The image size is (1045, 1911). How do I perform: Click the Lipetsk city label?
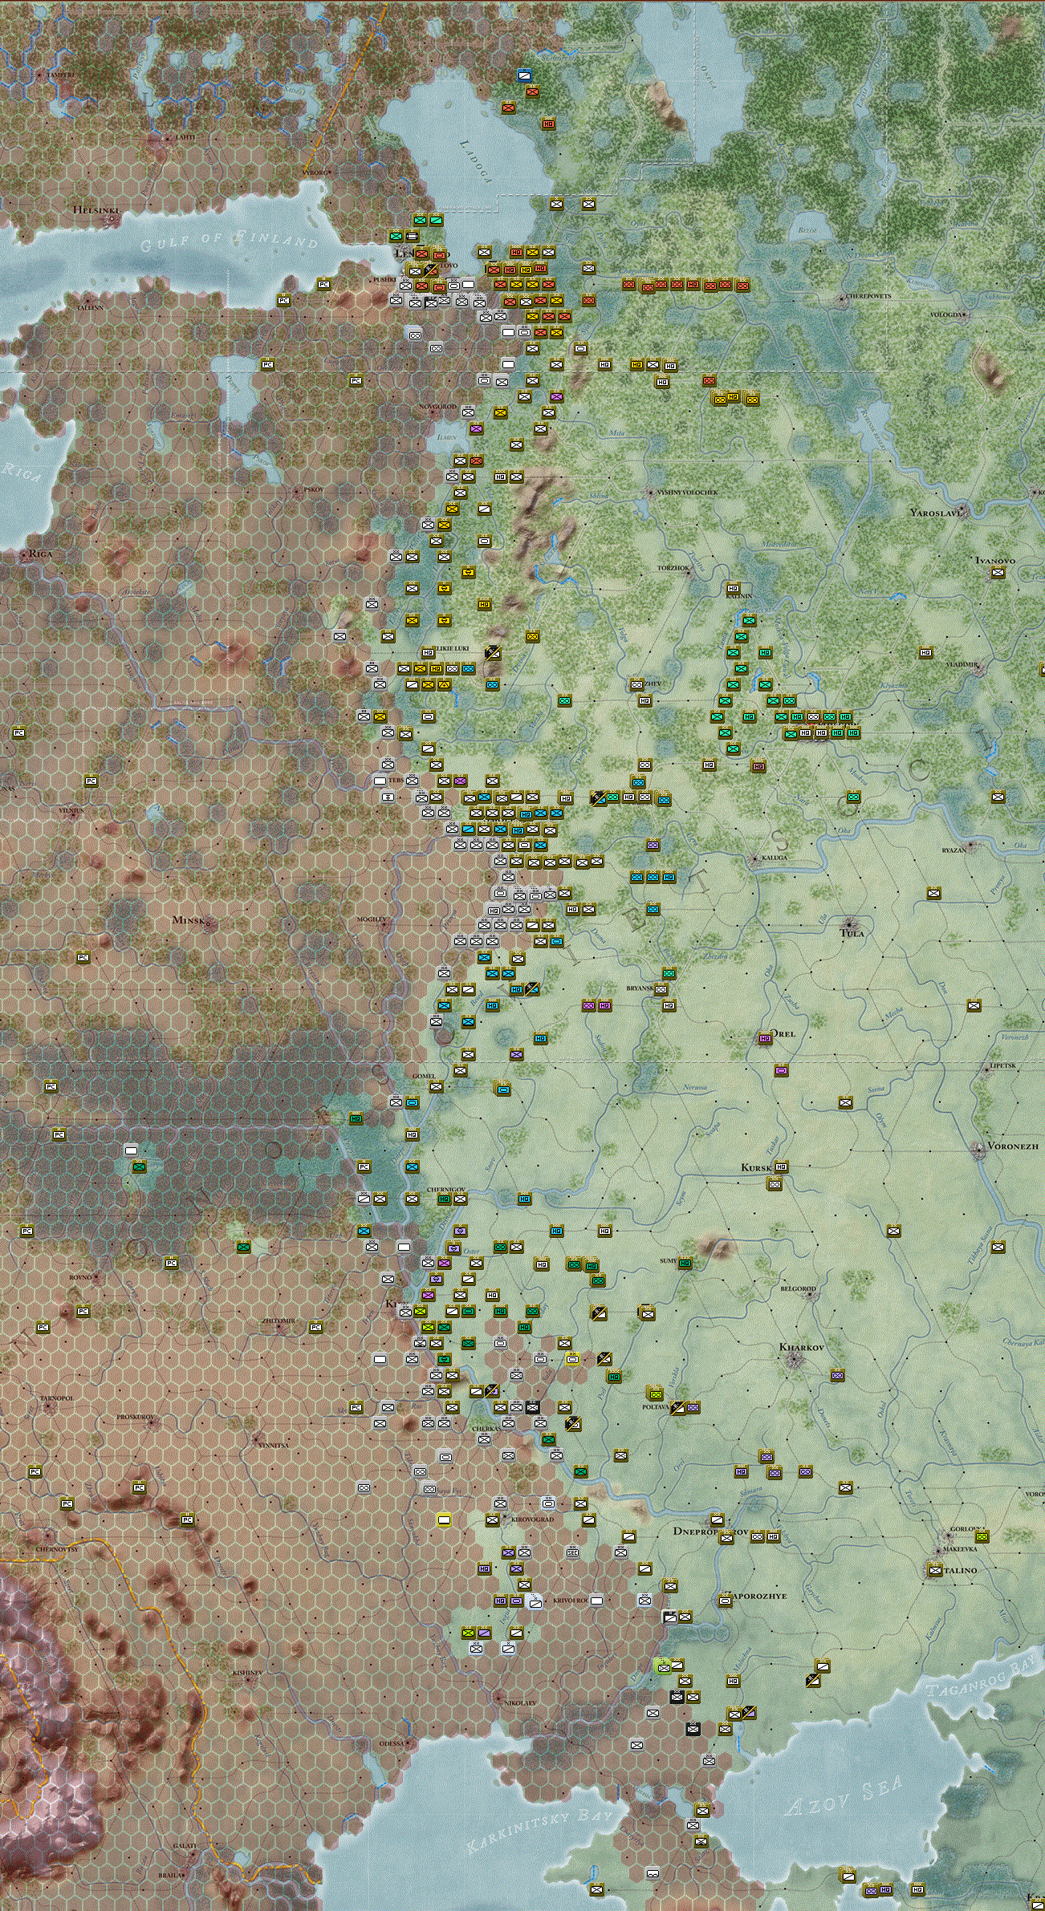[1003, 1065]
